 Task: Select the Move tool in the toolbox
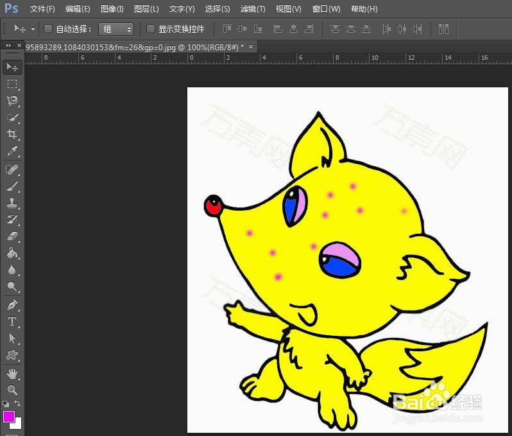click(x=12, y=67)
